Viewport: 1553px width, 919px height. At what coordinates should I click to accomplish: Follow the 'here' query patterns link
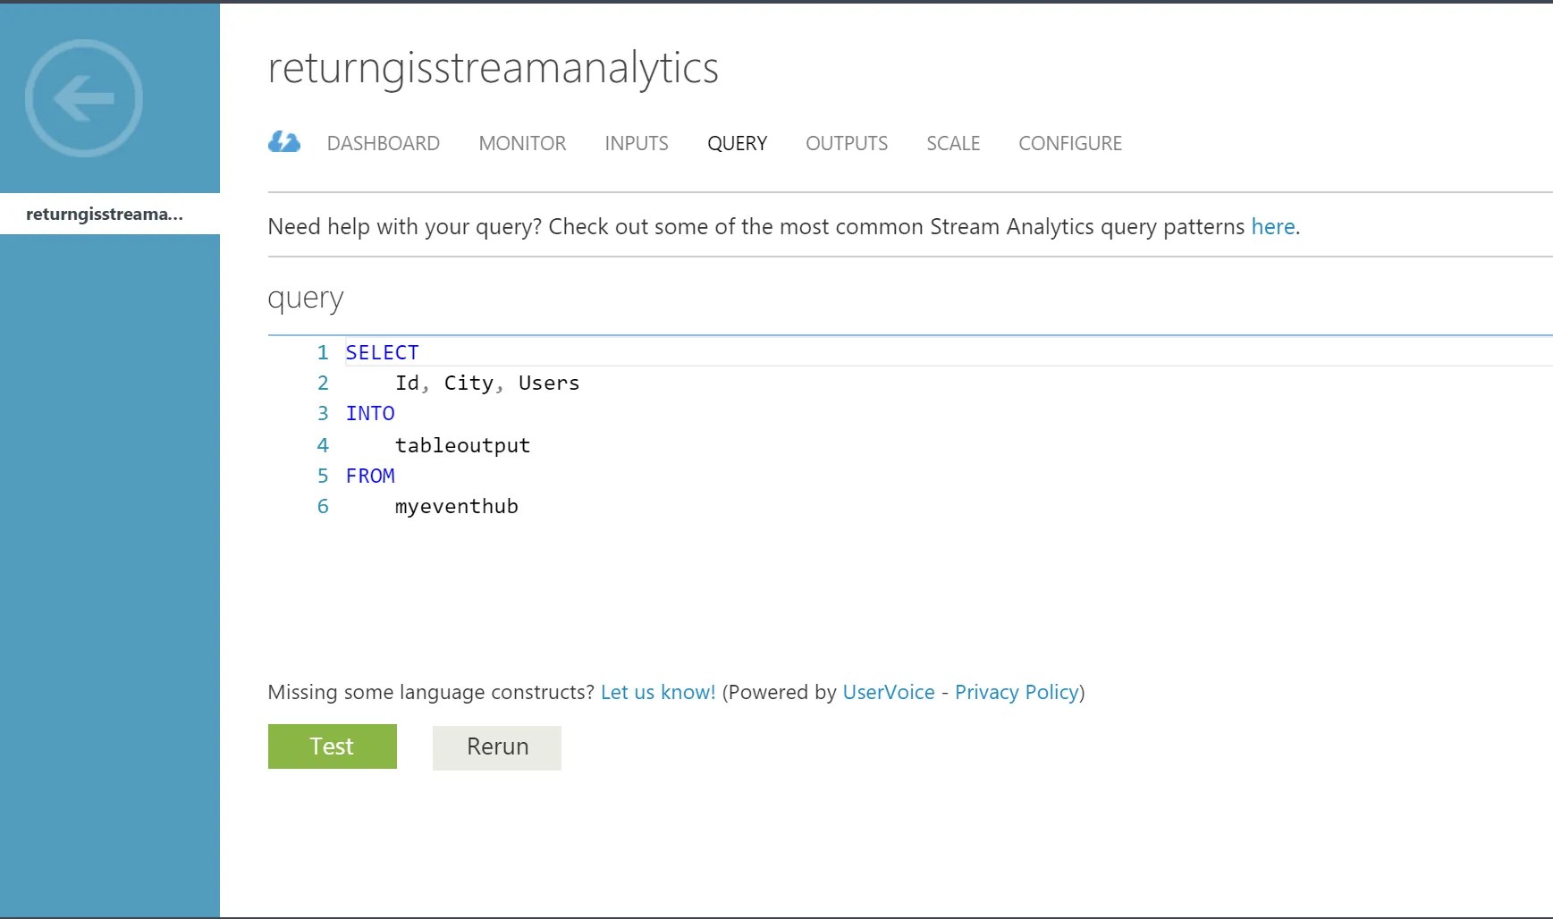[x=1273, y=227]
